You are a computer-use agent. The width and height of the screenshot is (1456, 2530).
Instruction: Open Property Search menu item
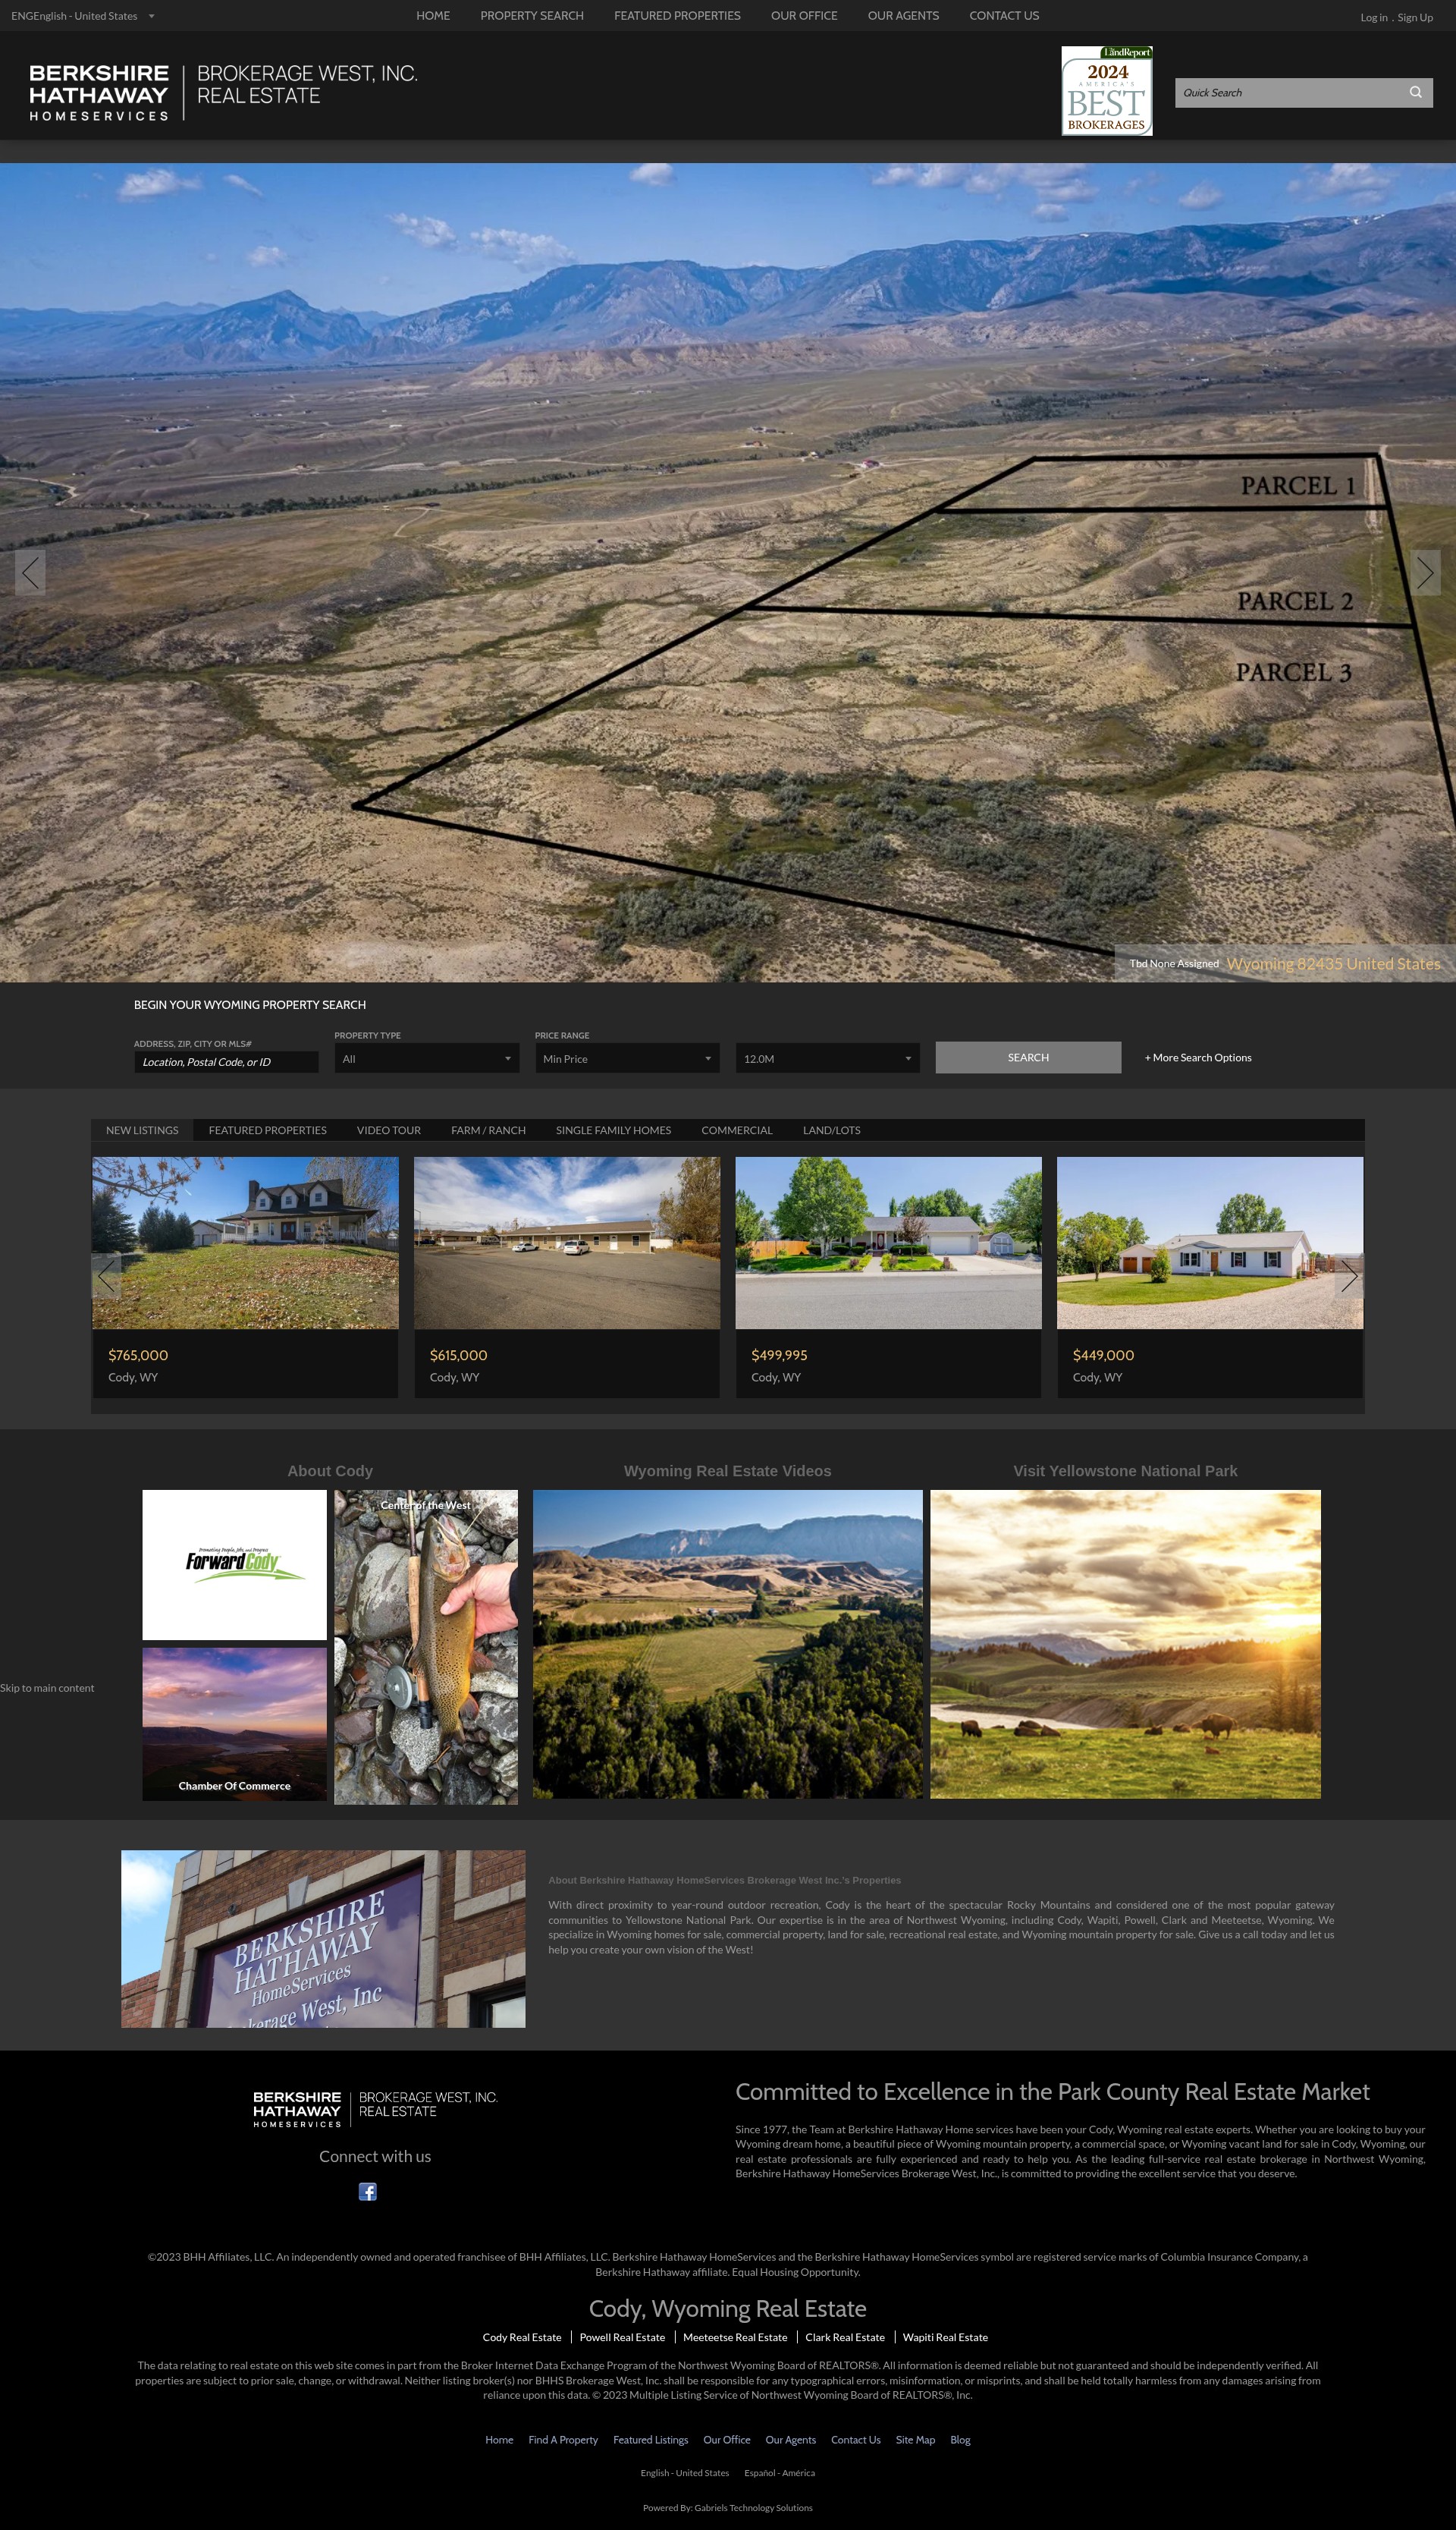pos(532,16)
